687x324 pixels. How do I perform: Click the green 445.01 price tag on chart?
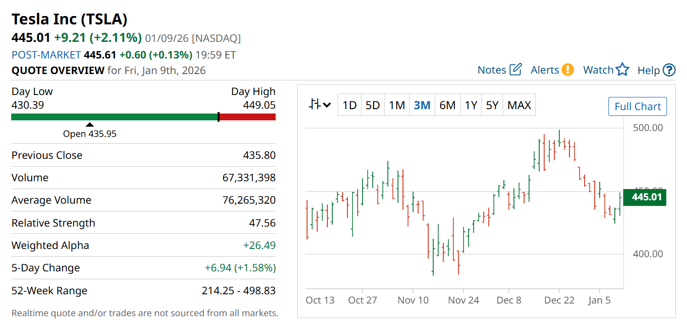coord(645,197)
